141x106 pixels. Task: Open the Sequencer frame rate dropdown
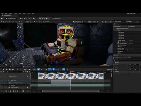point(58,69)
